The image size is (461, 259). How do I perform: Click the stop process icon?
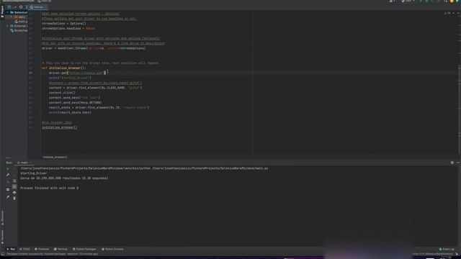point(8,182)
